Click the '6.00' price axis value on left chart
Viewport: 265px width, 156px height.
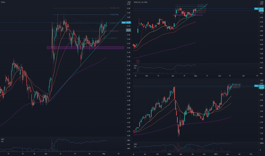click(129, 4)
